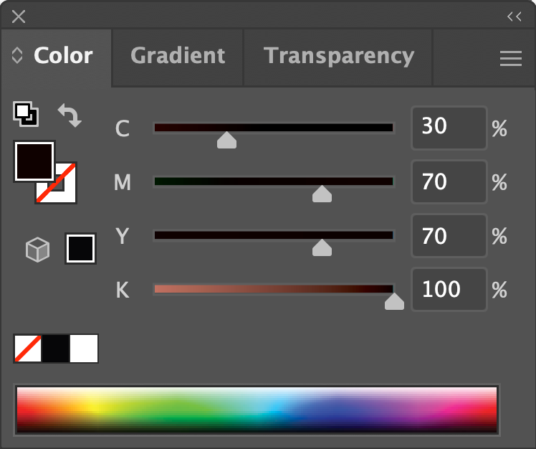Close the Color panel with X

[x=19, y=16]
